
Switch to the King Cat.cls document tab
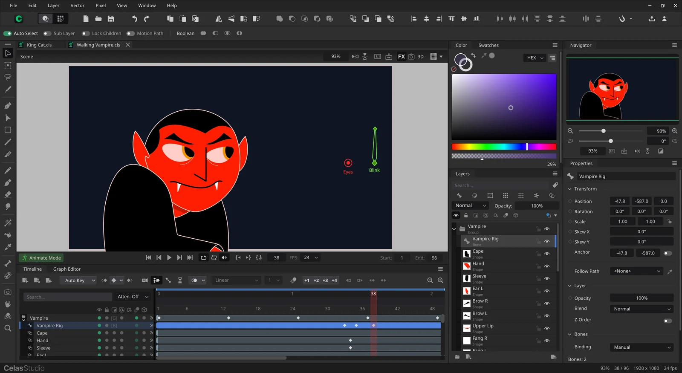(x=39, y=45)
